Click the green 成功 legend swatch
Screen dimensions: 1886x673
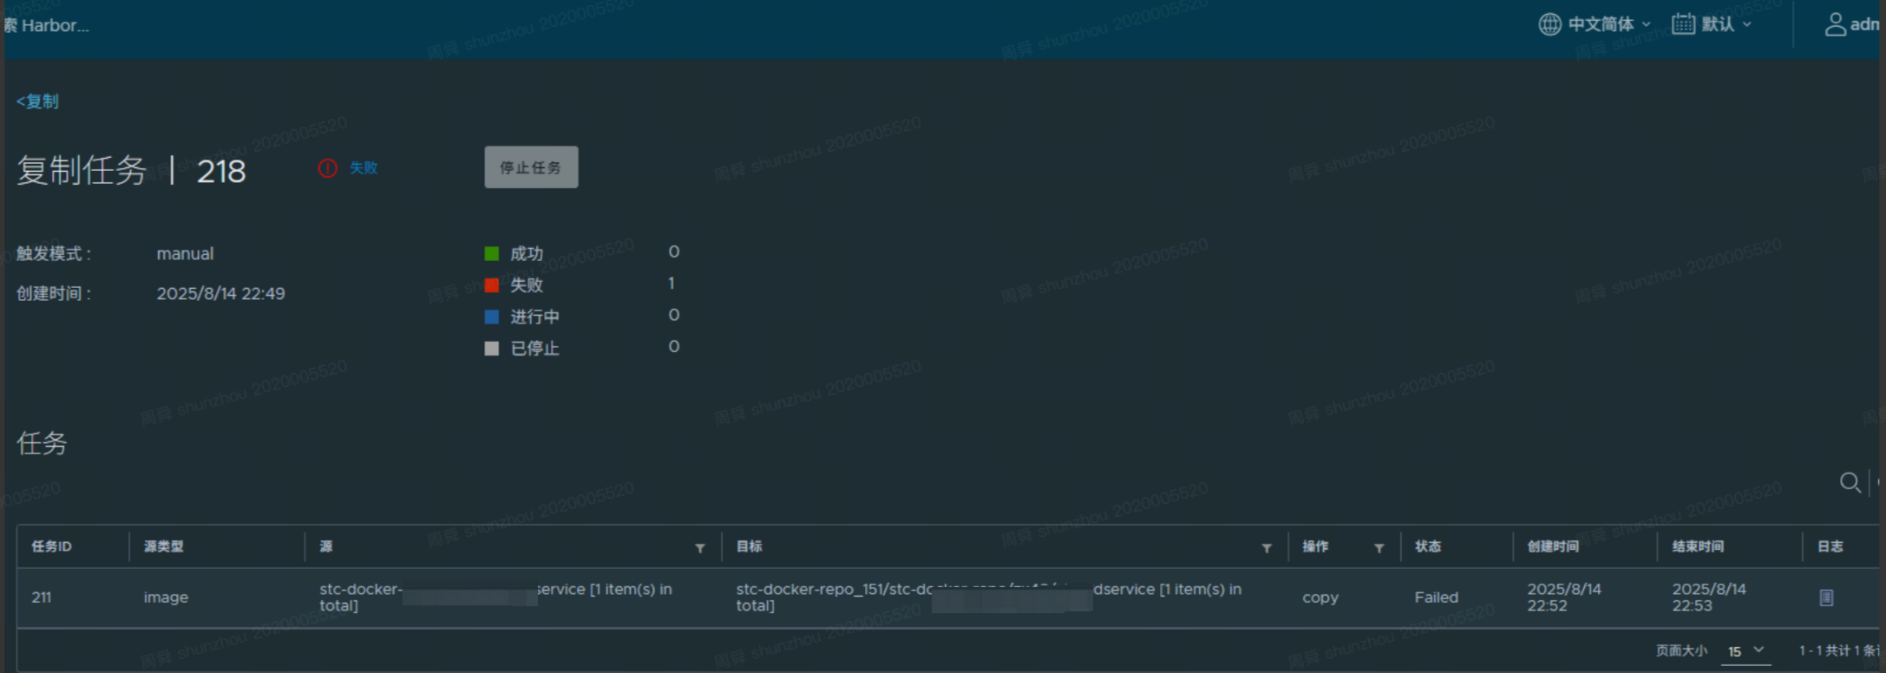coord(492,254)
